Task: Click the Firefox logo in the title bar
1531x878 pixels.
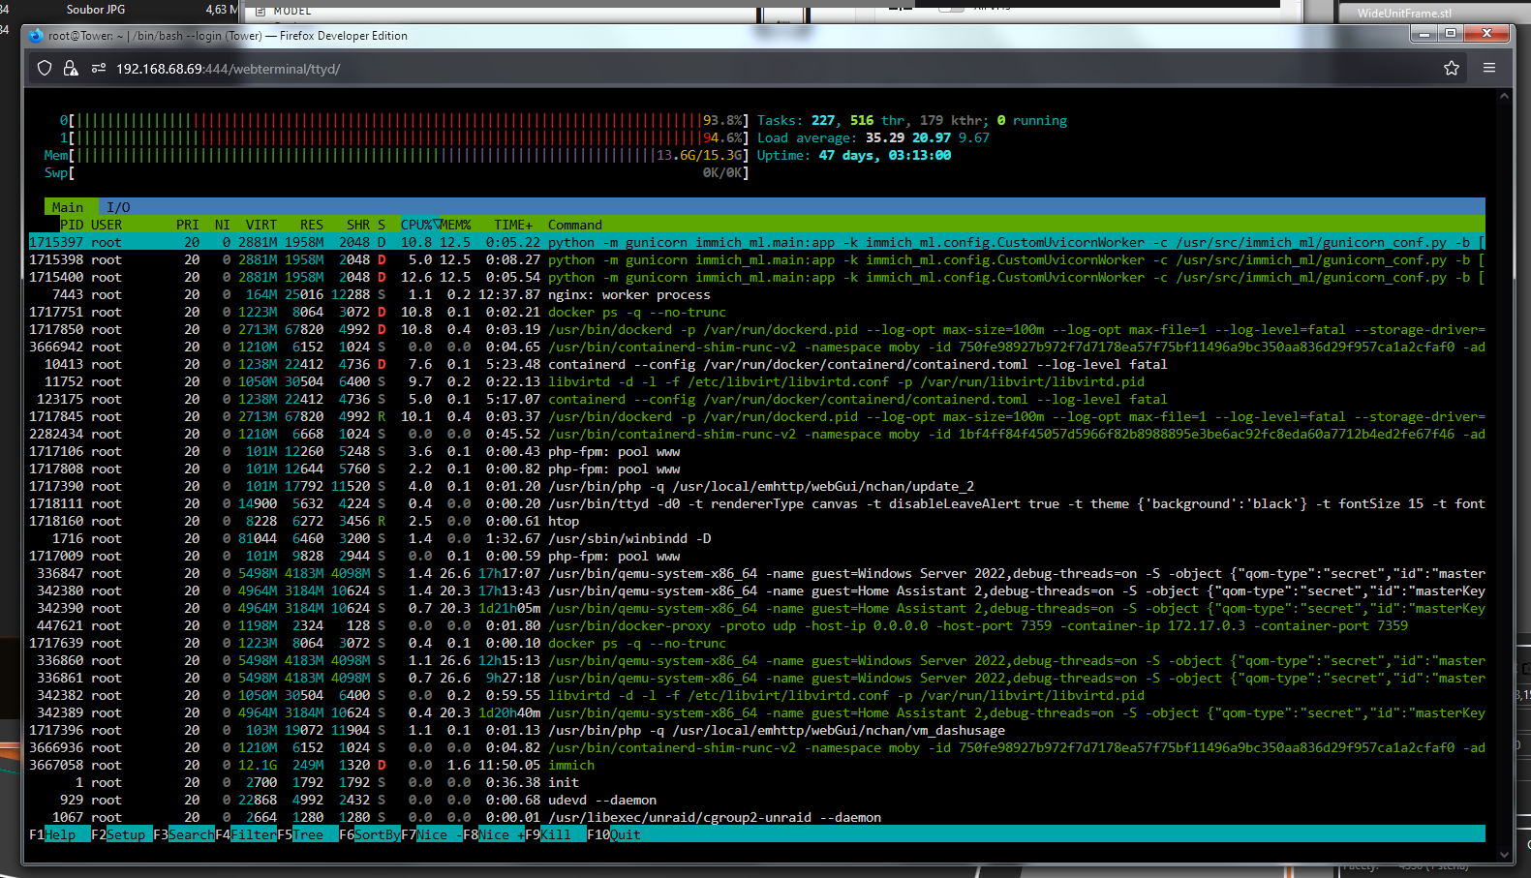Action: tap(37, 36)
